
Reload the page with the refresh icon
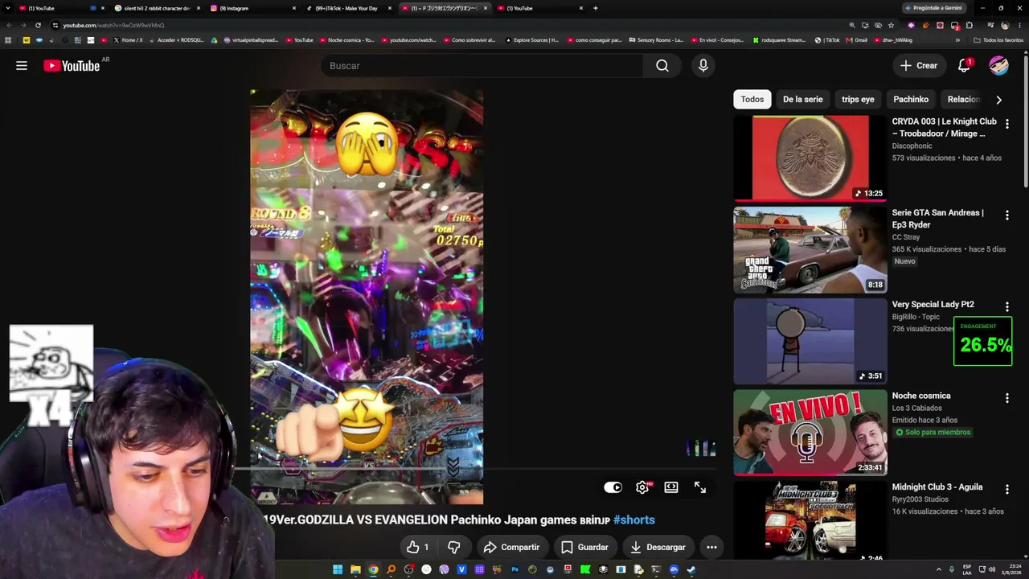38,25
